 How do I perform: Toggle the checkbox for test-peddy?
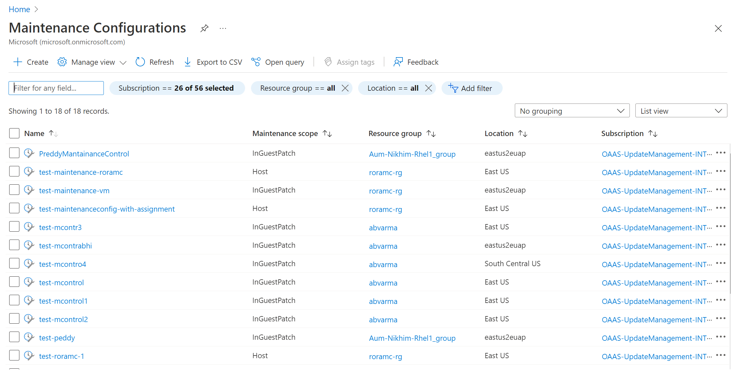point(14,337)
